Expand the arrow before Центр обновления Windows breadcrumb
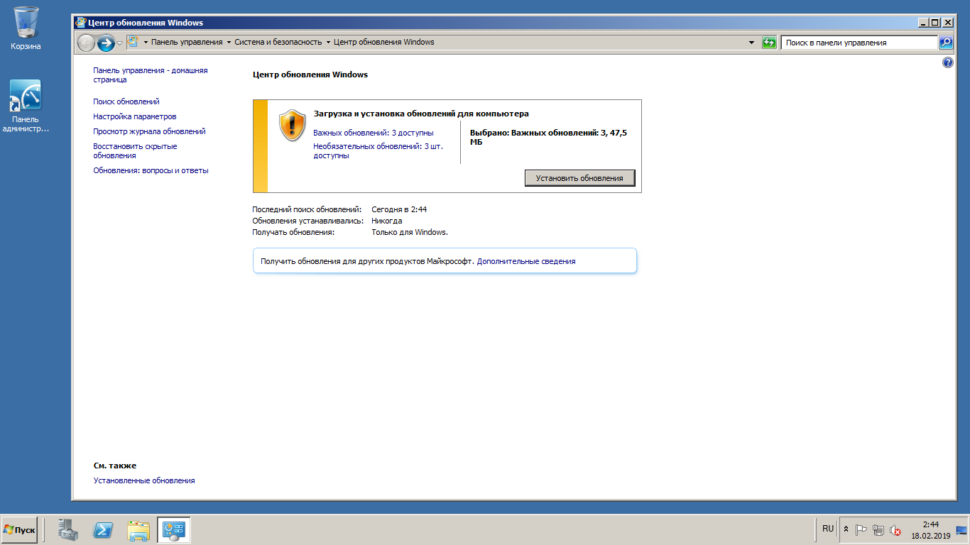The image size is (970, 545). (328, 42)
